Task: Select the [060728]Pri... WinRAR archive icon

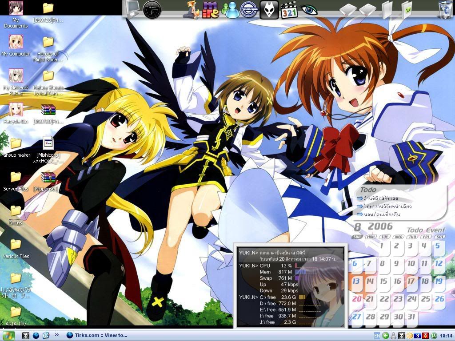Action: click(x=48, y=114)
